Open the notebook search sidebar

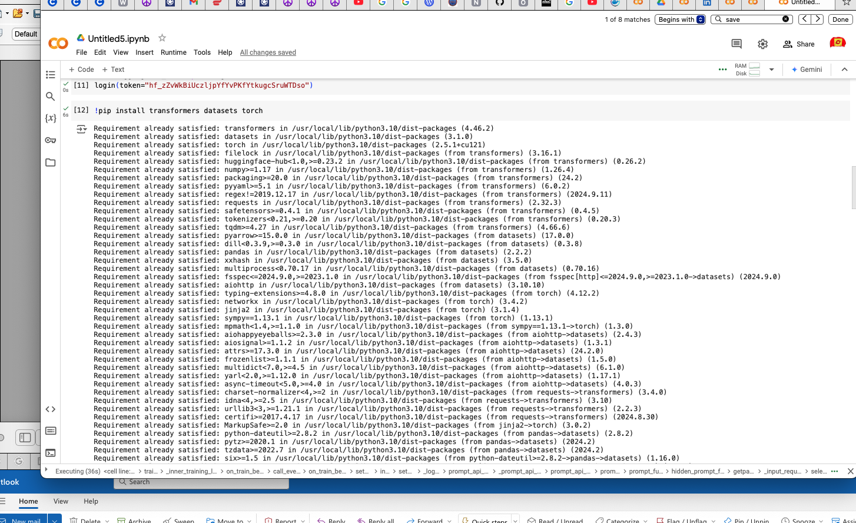point(50,97)
